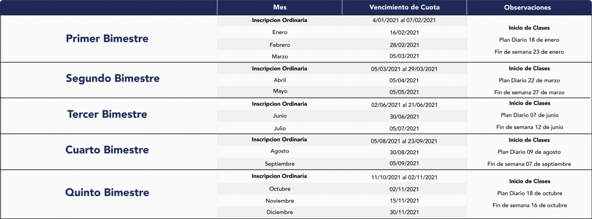Click the Abril month cell
The height and width of the screenshot is (219, 592).
[x=280, y=80]
